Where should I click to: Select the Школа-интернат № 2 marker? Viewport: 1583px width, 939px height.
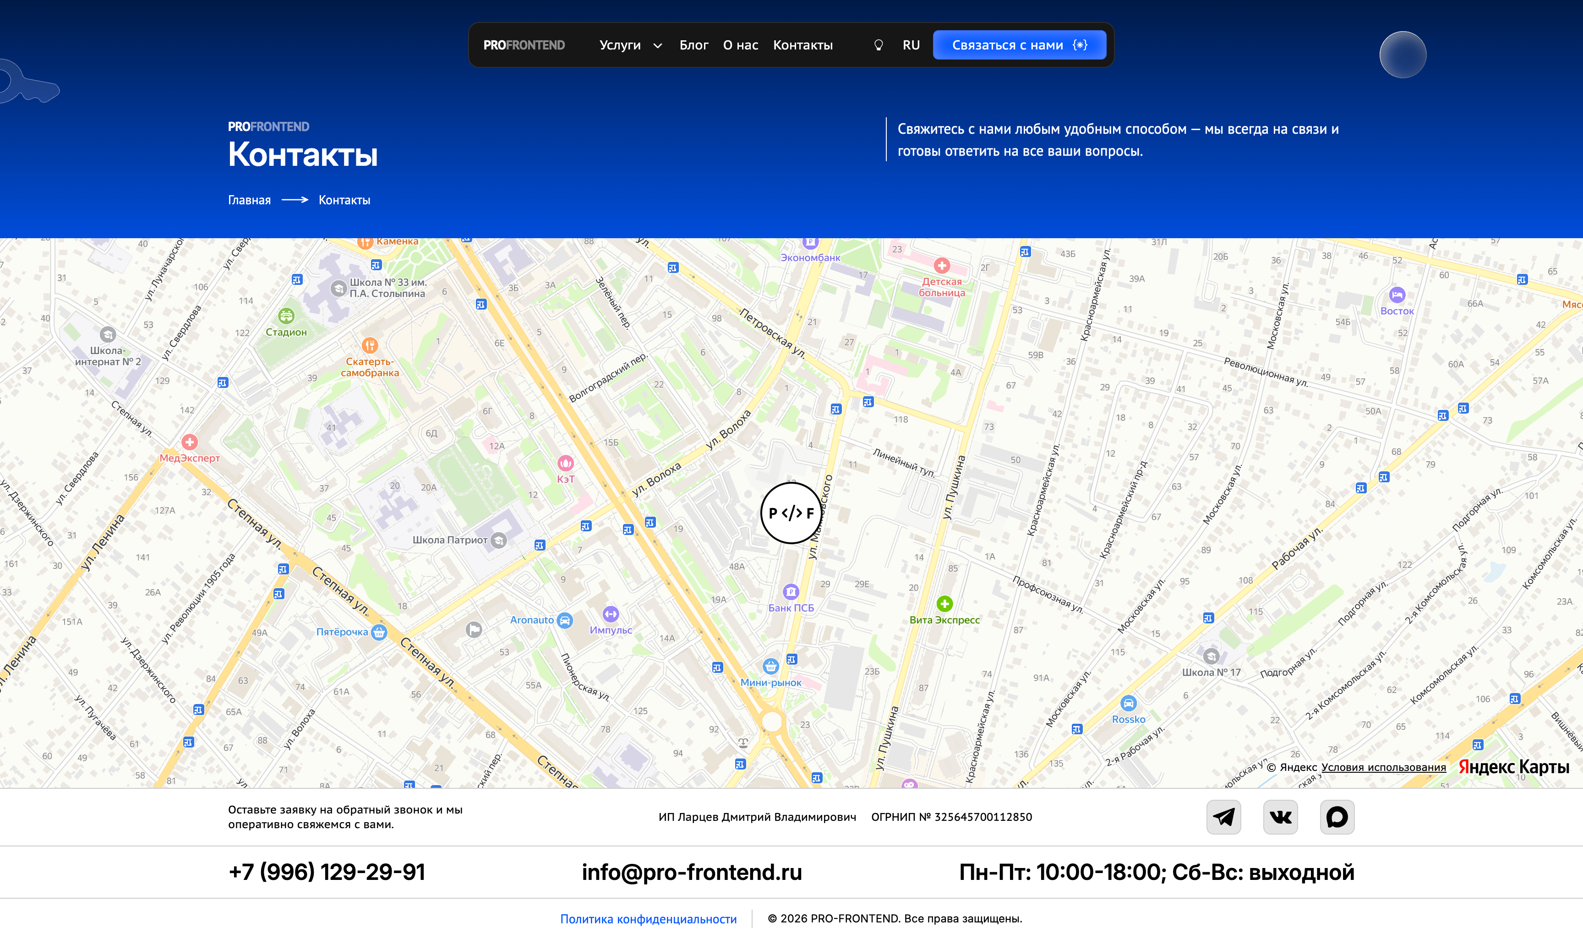(108, 334)
